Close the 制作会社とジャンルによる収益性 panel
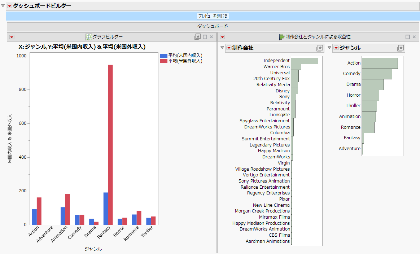Viewport: 420px width, 254px height. click(414, 37)
